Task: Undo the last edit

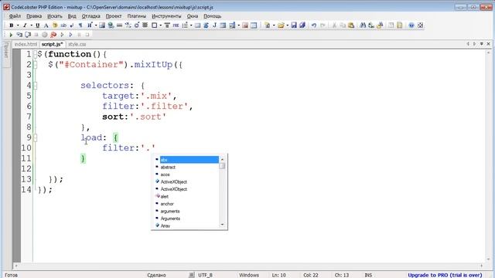Action: pos(314,25)
